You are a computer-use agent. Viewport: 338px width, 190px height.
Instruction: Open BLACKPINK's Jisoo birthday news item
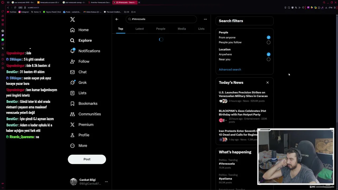pos(242,113)
